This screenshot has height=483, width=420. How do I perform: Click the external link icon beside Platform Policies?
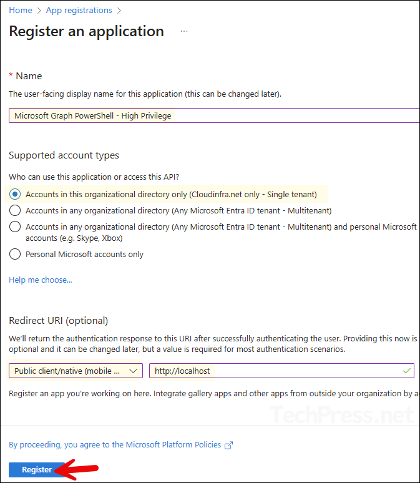pyautogui.click(x=229, y=445)
